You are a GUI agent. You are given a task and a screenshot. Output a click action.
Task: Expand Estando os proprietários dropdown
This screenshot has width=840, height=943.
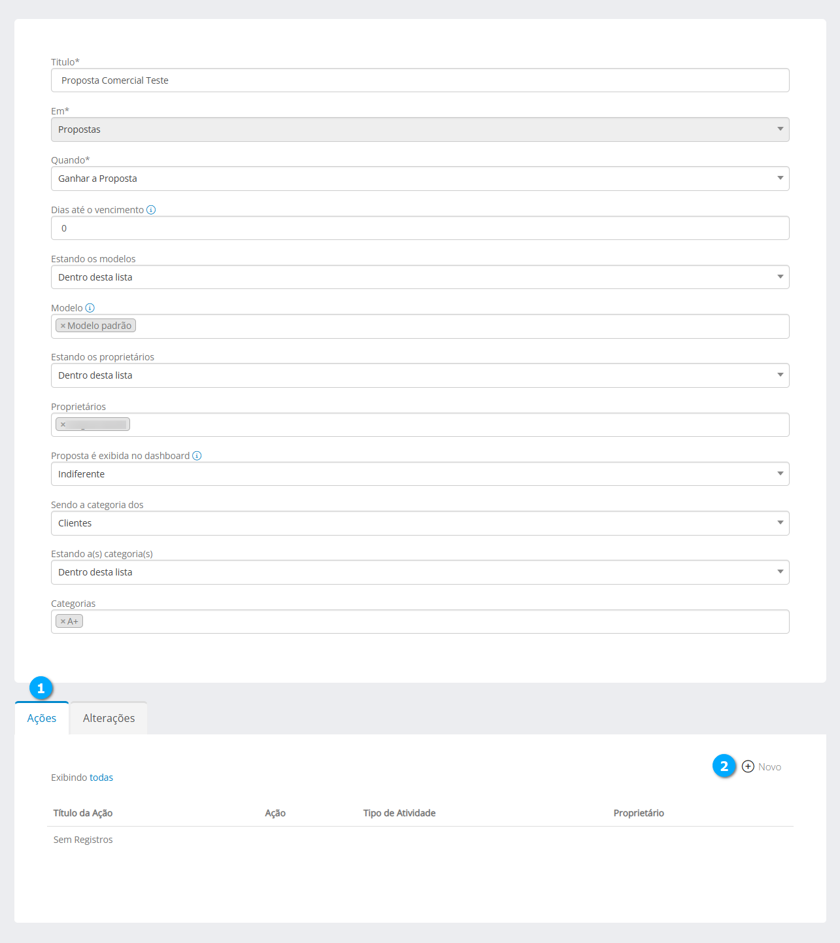coord(420,375)
